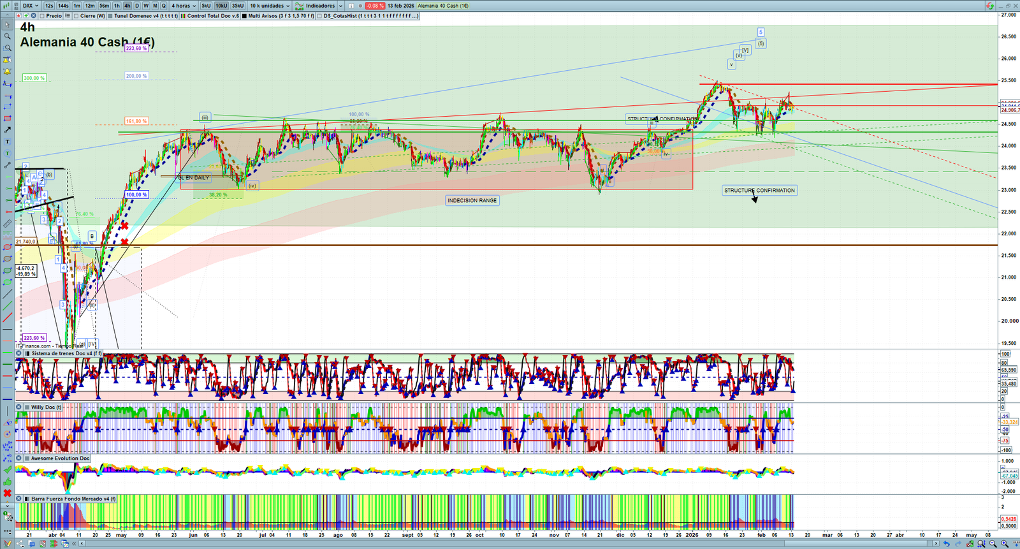Open the 10 k unidades dropdown
The height and width of the screenshot is (549, 1020).
[270, 6]
